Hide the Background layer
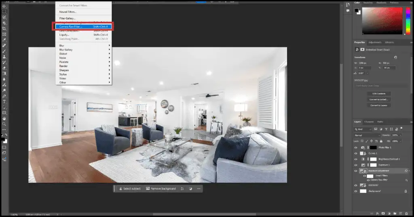 click(x=356, y=191)
